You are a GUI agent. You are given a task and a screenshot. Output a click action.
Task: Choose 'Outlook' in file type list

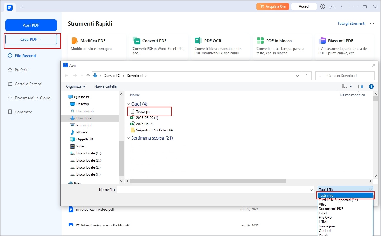tap(345, 231)
